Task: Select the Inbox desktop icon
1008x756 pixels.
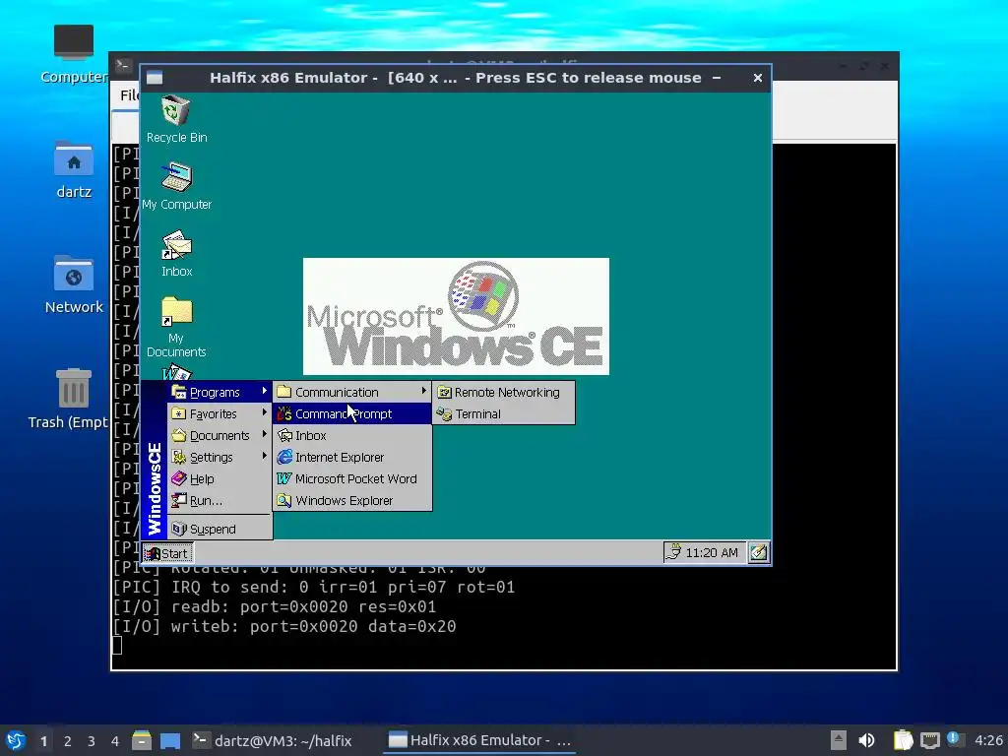Action: pyautogui.click(x=176, y=253)
